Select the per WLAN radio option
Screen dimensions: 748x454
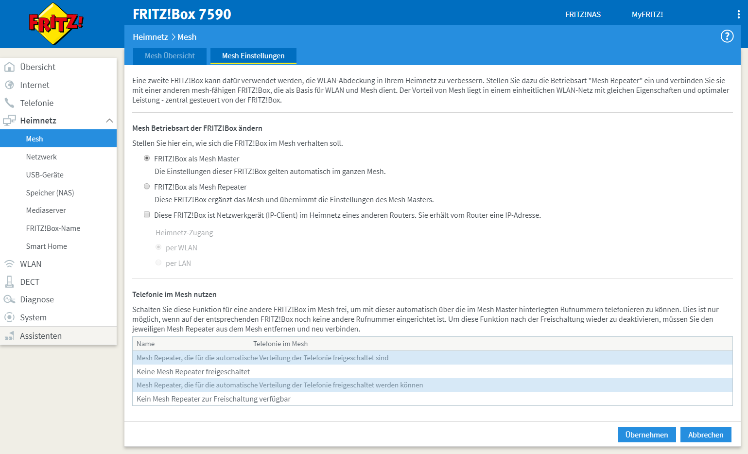tap(158, 247)
